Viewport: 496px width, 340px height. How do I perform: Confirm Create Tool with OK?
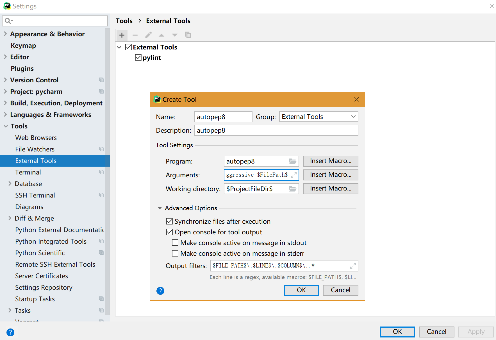pos(301,290)
